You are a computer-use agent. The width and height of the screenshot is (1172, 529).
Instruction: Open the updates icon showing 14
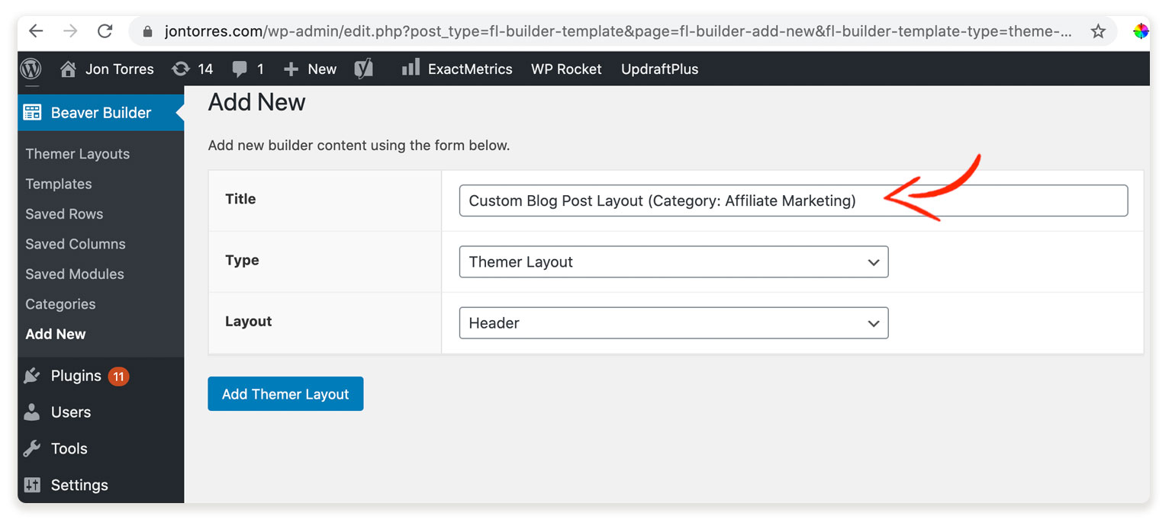[x=181, y=69]
